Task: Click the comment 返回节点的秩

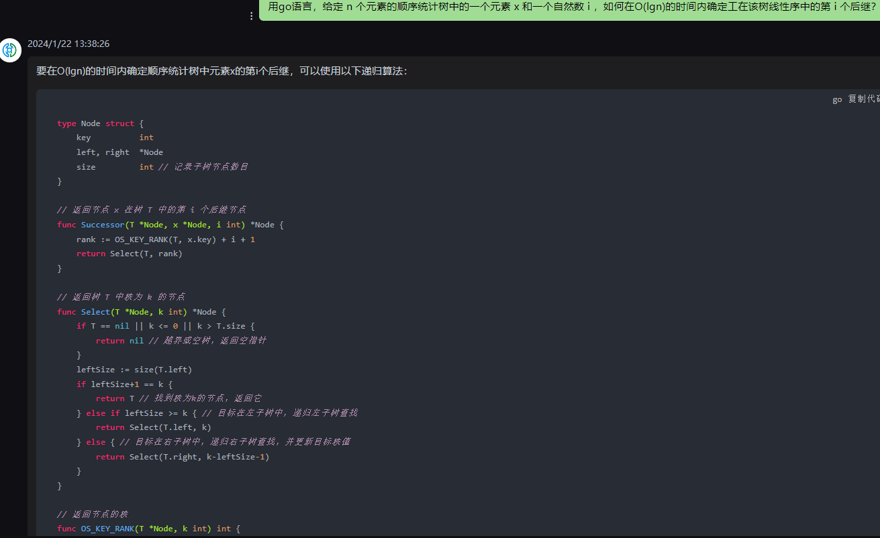Action: pyautogui.click(x=93, y=515)
